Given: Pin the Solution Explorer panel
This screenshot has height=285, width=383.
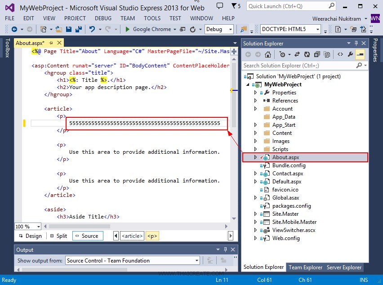Looking at the screenshot, I should [356, 43].
